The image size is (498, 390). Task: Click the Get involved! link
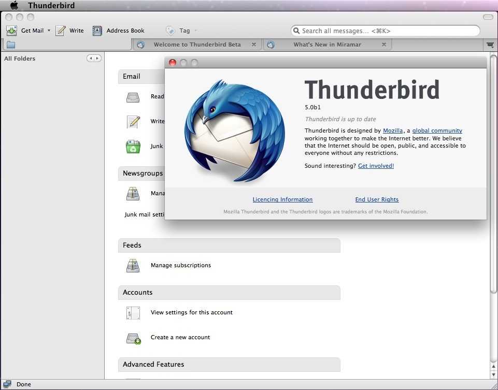click(x=376, y=166)
